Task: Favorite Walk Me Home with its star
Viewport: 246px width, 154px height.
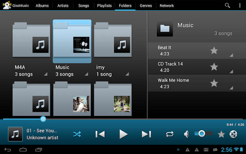Action: click(x=214, y=83)
